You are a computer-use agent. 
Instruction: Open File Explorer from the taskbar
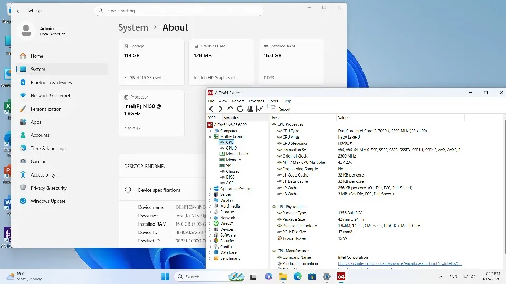(283, 277)
